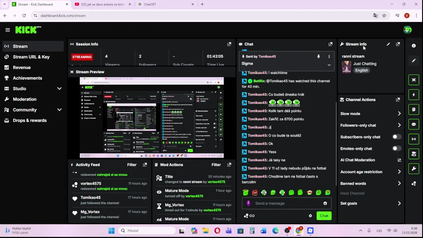This screenshot has width=423, height=238.
Task: Toggle wrench widget in right sidebar
Action: 414,169
